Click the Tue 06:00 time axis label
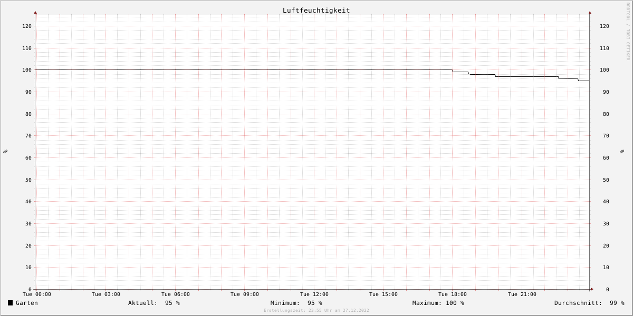Viewport: 633px width, 316px height. [176, 294]
